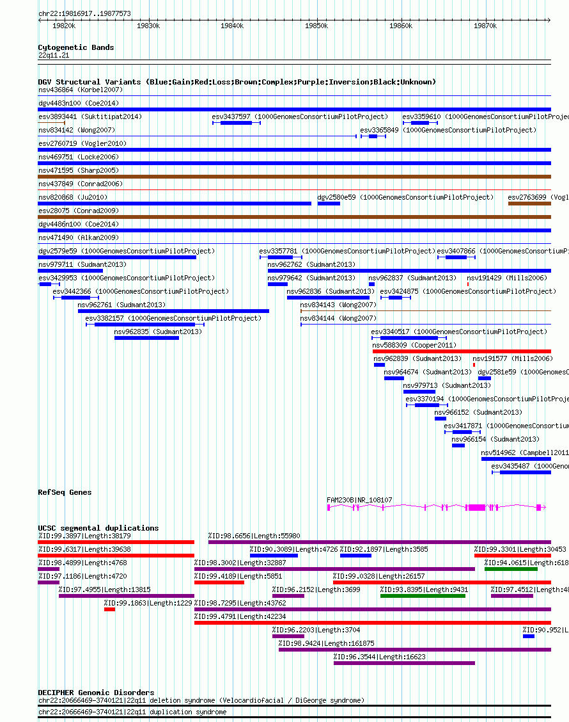Click the red nsv588309 (Cooper2011) loss bar
This screenshot has width=569, height=722.
click(462, 351)
